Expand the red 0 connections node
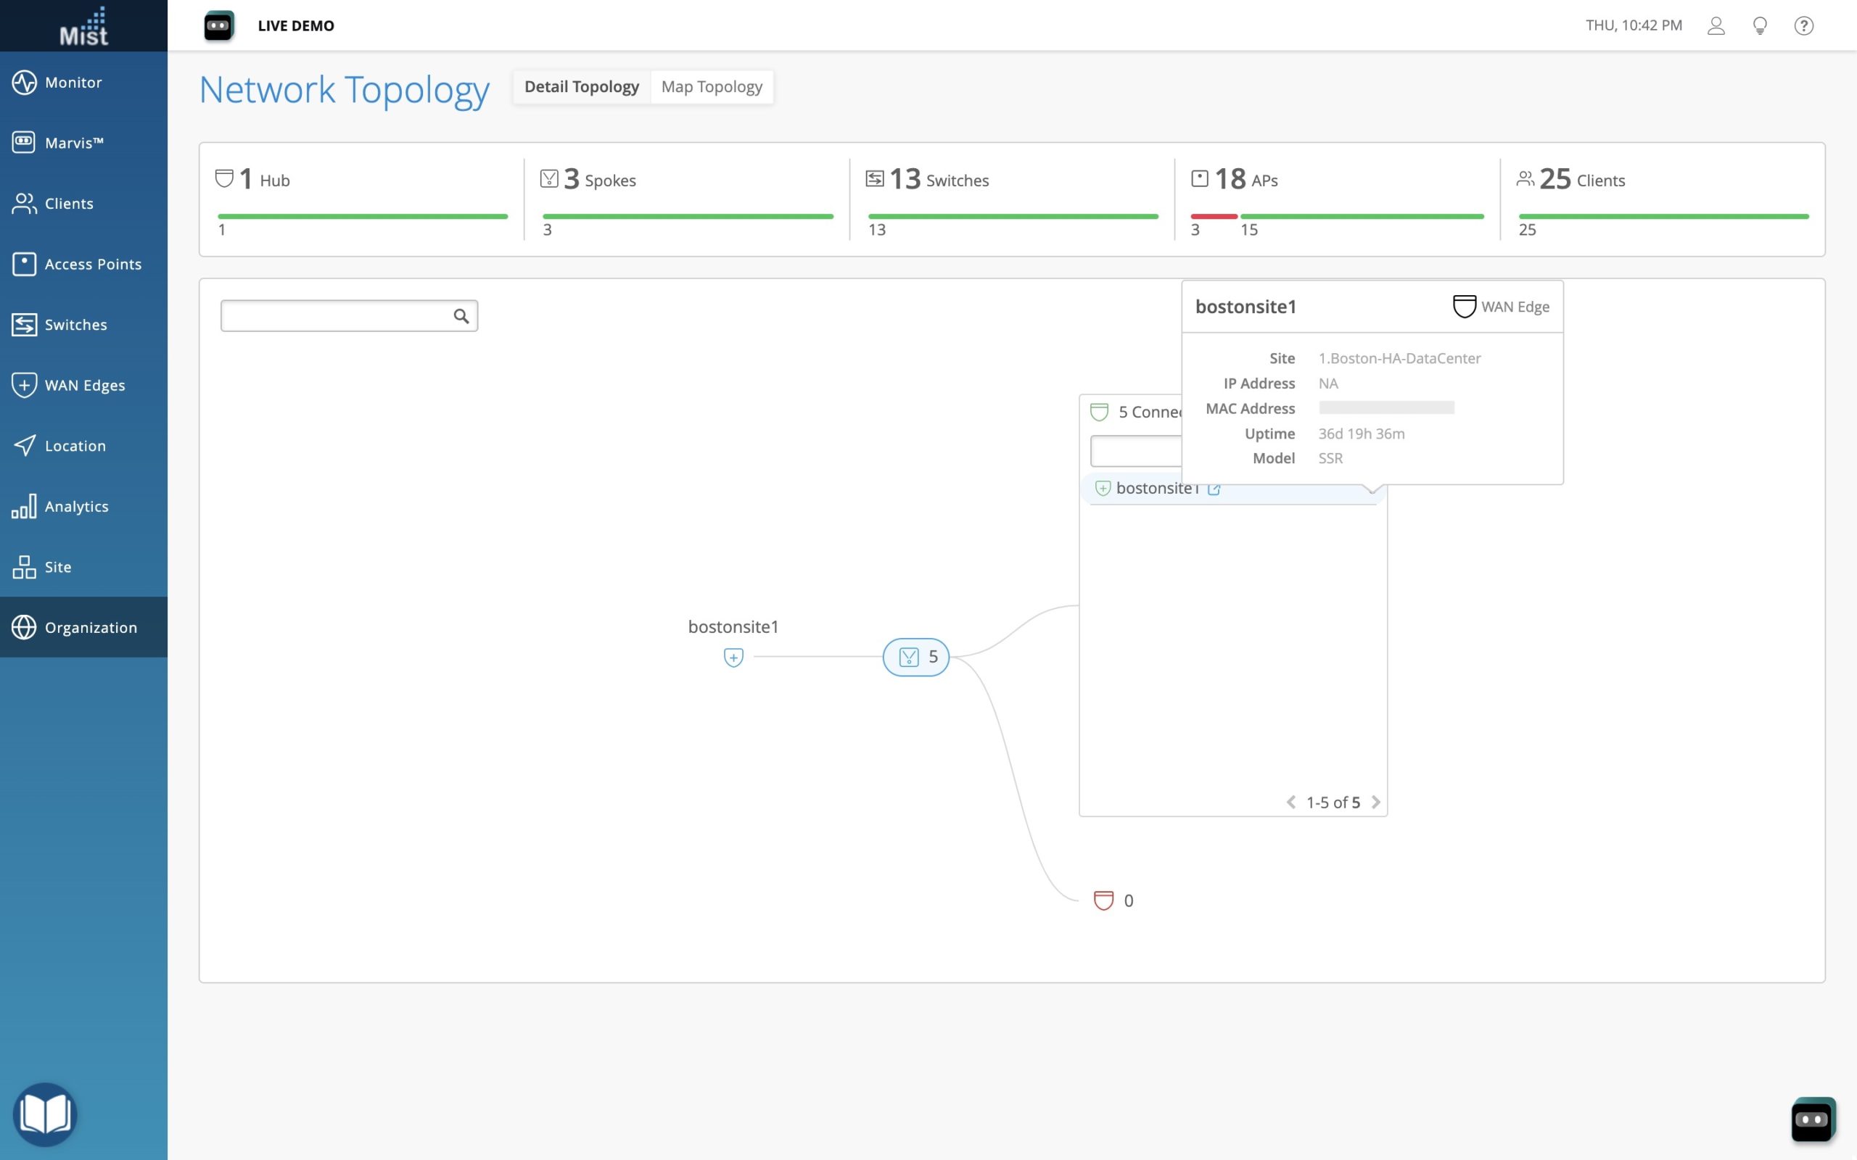 (1103, 900)
